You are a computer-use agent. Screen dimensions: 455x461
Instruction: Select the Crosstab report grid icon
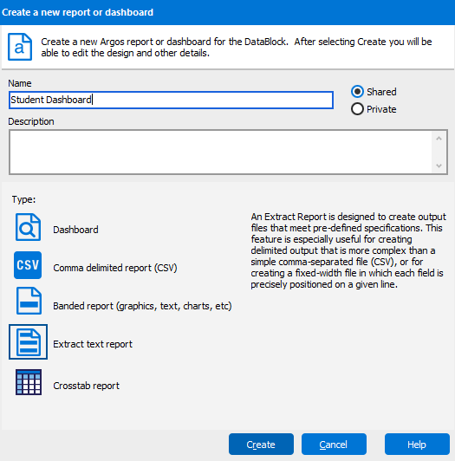pyautogui.click(x=29, y=382)
